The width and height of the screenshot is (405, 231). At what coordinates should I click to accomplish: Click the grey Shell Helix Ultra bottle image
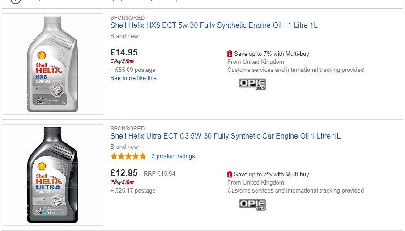pos(52,175)
